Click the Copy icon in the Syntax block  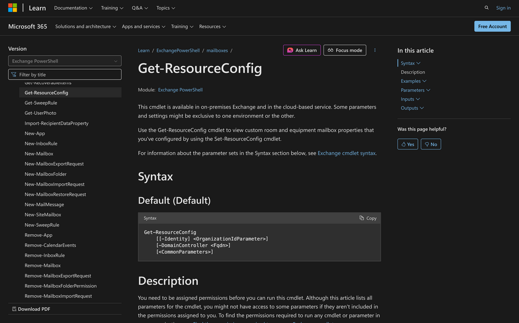pos(361,218)
